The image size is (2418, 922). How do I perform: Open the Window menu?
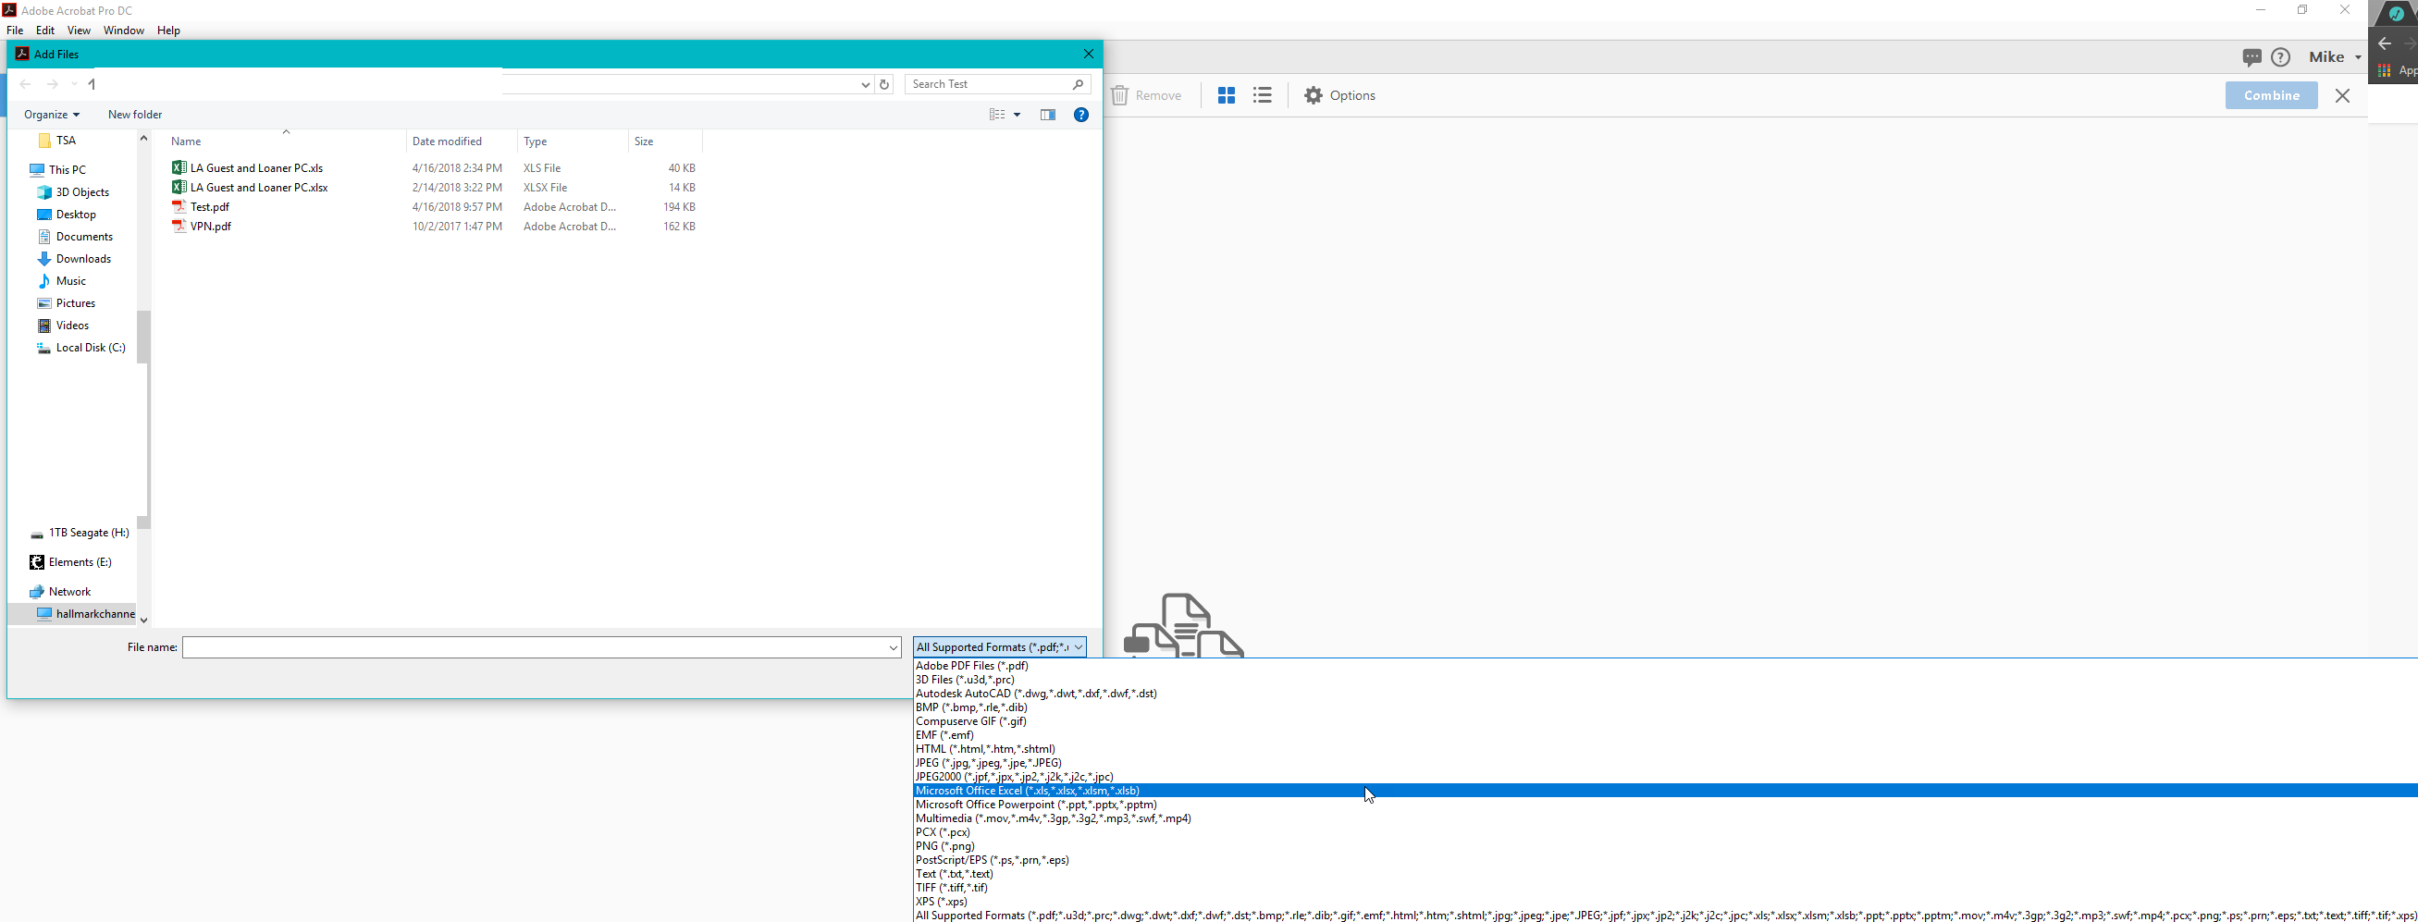(124, 30)
